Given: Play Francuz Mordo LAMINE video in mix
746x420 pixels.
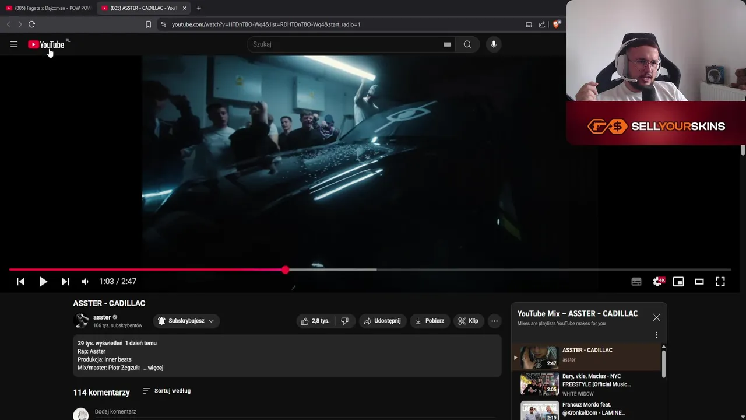Looking at the screenshot, I should coord(586,409).
